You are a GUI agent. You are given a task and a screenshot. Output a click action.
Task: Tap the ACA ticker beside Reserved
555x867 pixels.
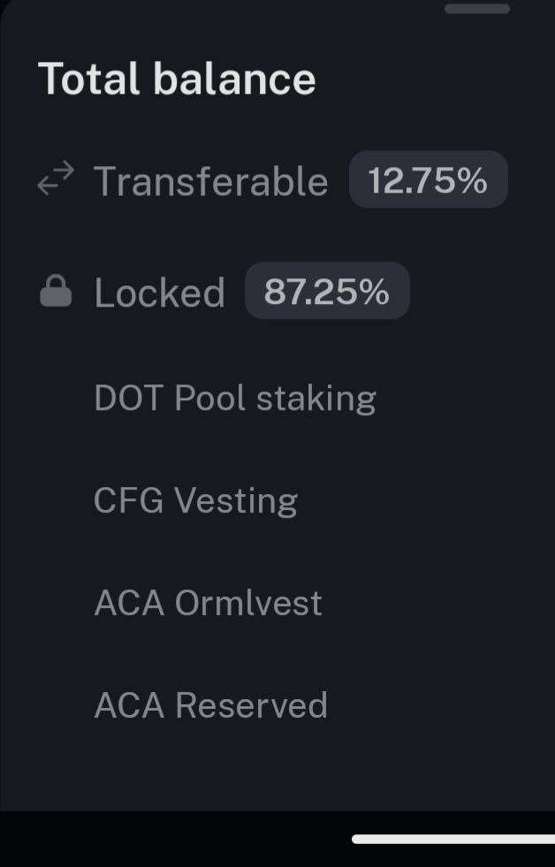coord(129,704)
